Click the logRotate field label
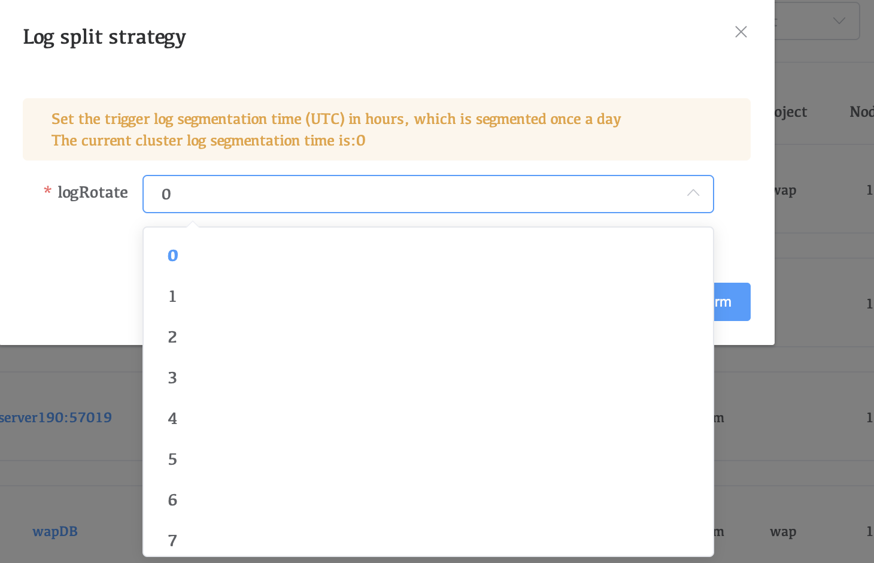 [x=92, y=193]
